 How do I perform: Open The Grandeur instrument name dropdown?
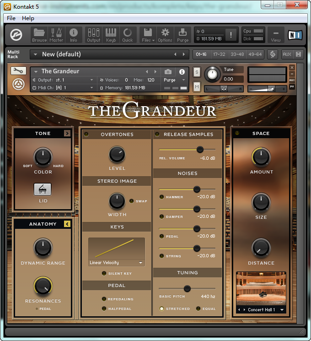(x=36, y=71)
